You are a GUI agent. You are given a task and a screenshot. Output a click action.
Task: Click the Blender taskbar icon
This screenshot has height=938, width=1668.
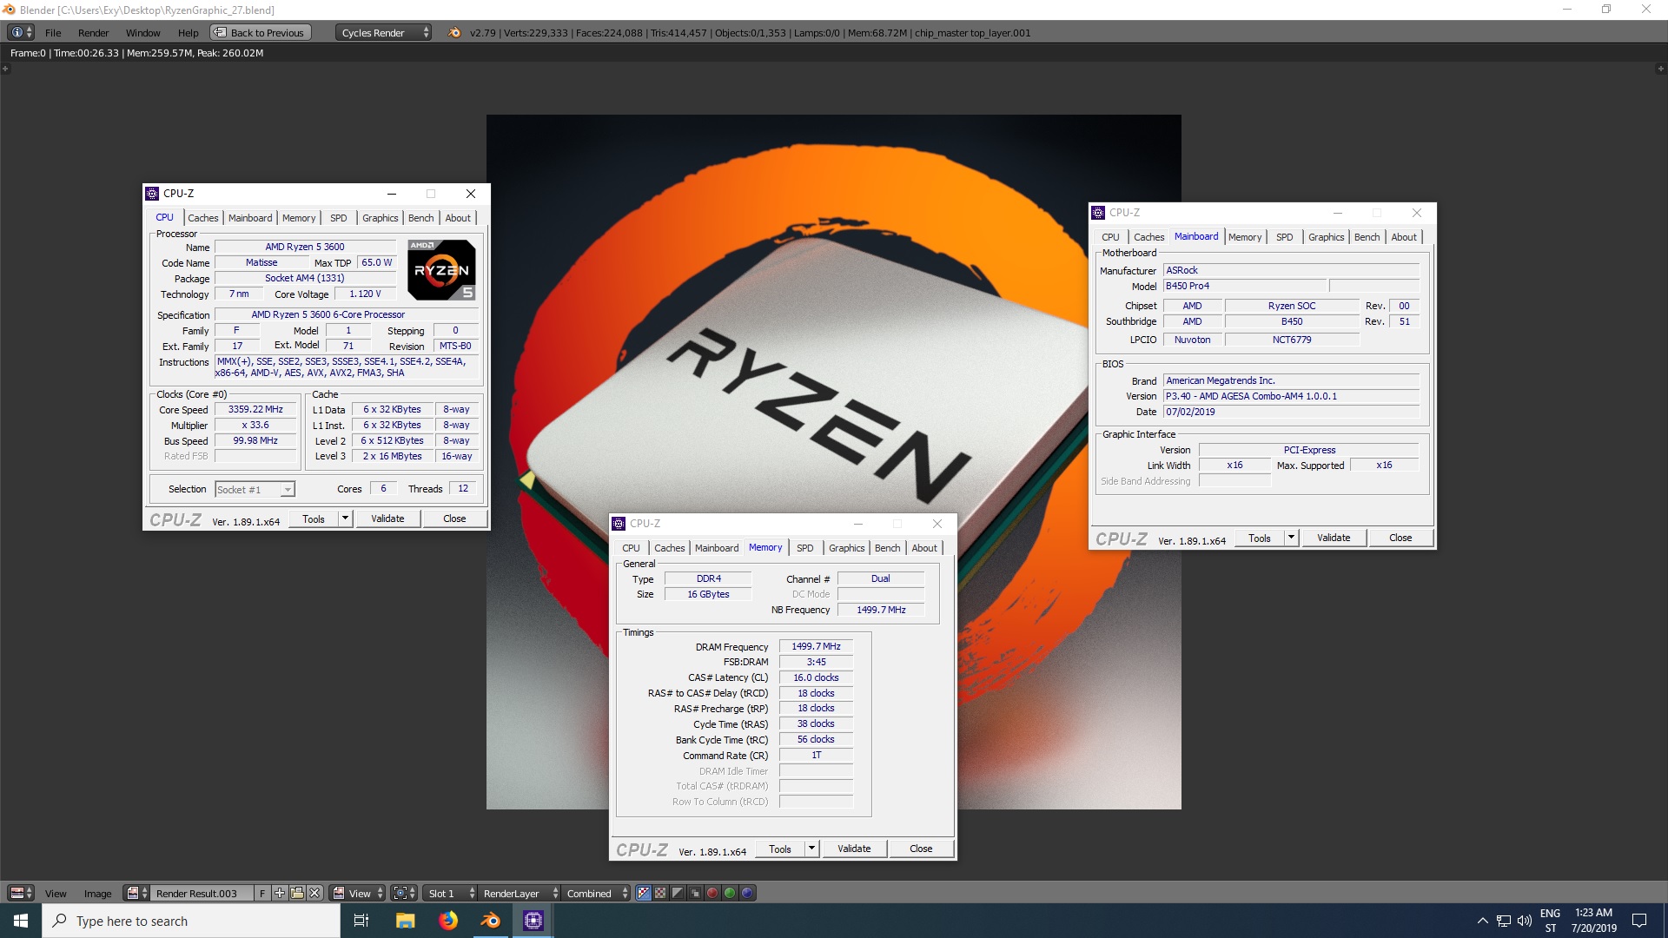click(491, 921)
